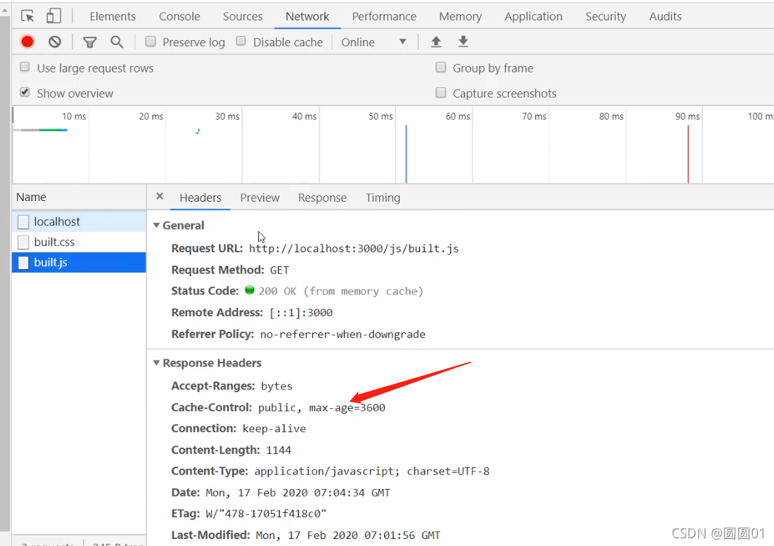Import a HAR file with upload arrow
The height and width of the screenshot is (546, 774).
(x=436, y=42)
